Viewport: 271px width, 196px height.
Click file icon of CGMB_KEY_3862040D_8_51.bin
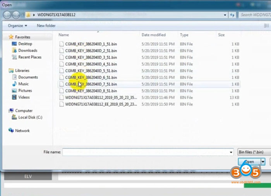[61, 91]
